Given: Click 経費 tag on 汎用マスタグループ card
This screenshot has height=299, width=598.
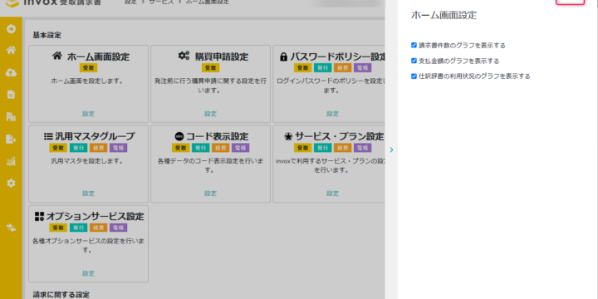Looking at the screenshot, I should [x=98, y=148].
